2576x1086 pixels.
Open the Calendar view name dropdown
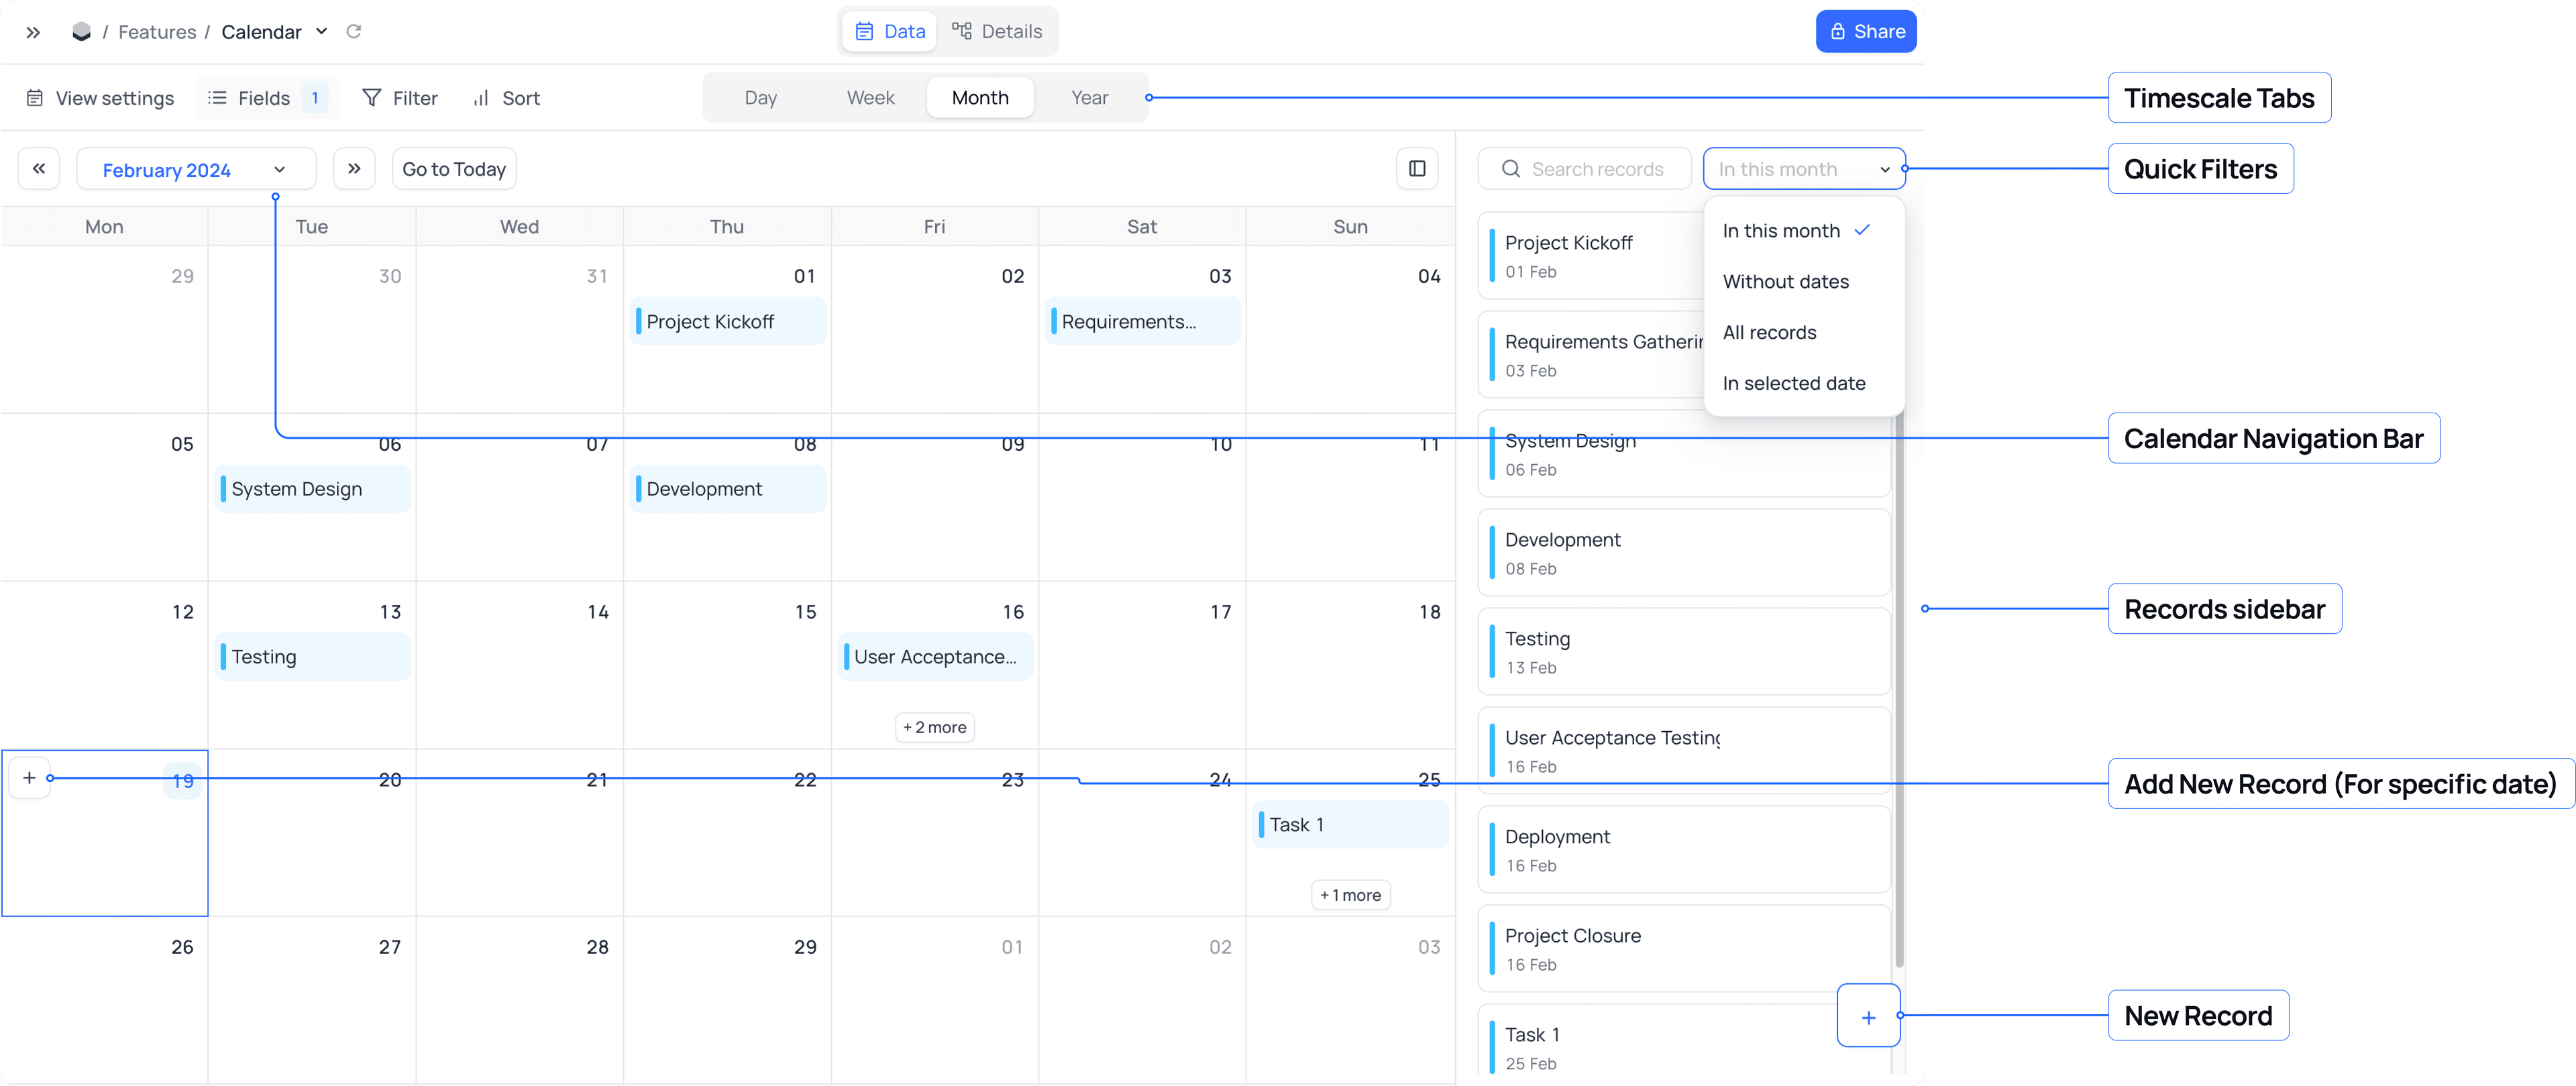point(321,31)
